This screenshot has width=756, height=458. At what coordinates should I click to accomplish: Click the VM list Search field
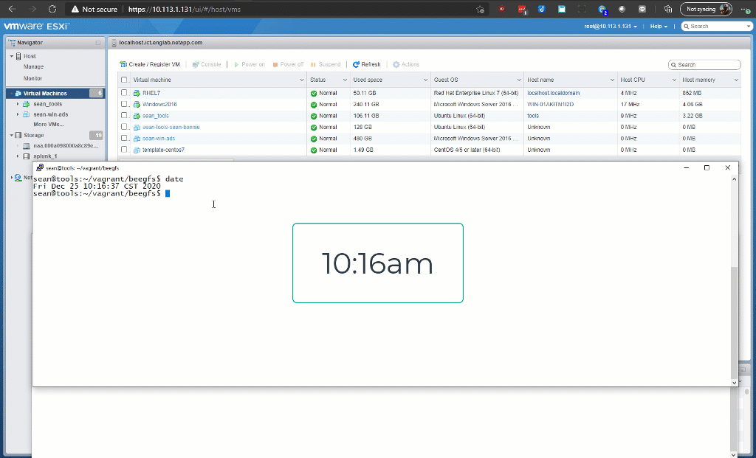point(704,65)
